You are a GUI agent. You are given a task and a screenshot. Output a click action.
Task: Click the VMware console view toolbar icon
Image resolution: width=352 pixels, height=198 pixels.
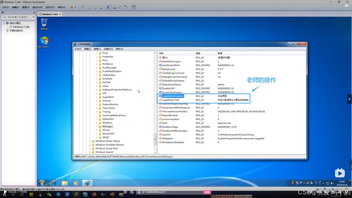(x=134, y=7)
